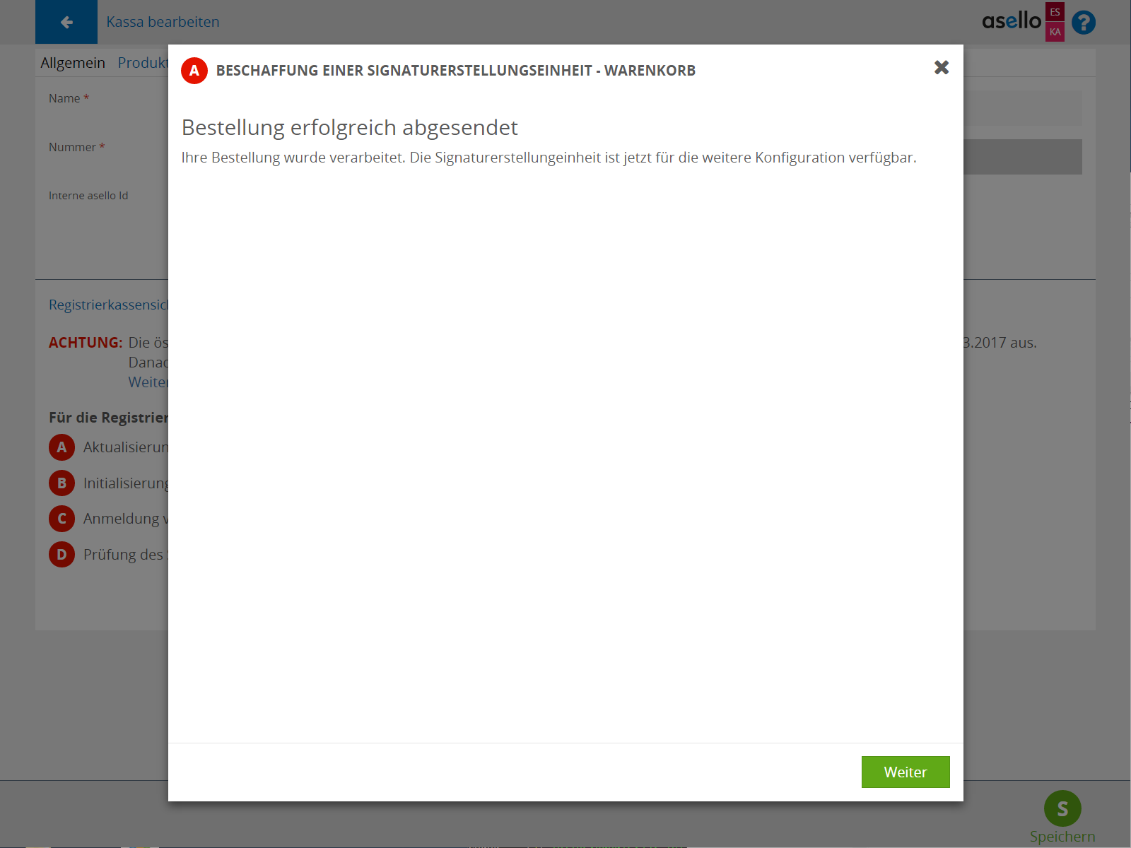The width and height of the screenshot is (1131, 848).
Task: Open the help question mark icon
Action: point(1083,23)
